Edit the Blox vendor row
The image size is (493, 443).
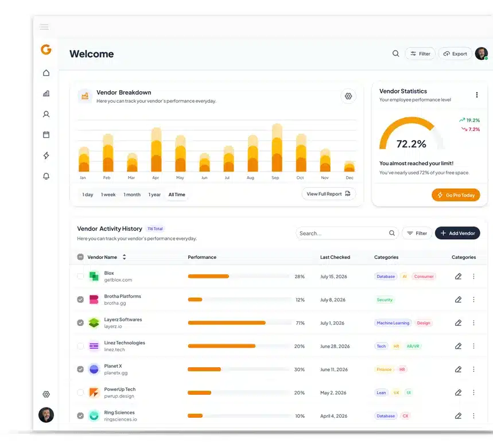point(458,277)
